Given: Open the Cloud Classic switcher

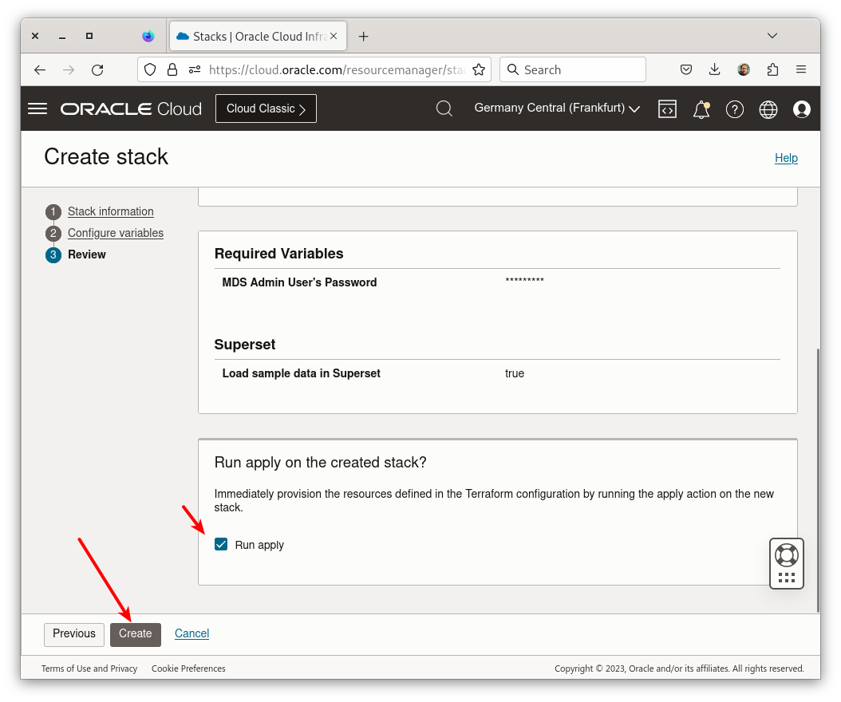Looking at the screenshot, I should 266,108.
